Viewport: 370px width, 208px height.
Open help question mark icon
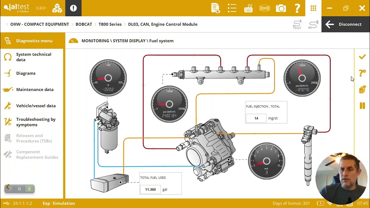tap(297, 8)
